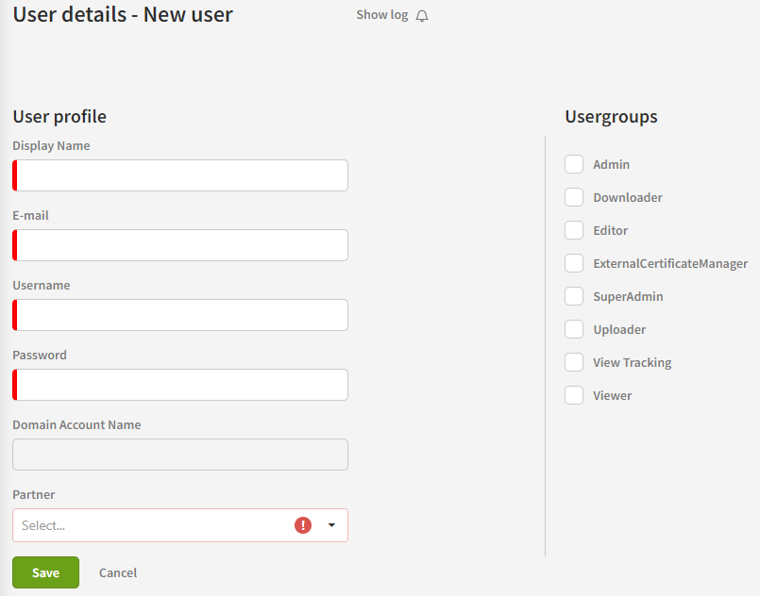The width and height of the screenshot is (760, 596).
Task: Open the Show log link
Action: [x=381, y=15]
